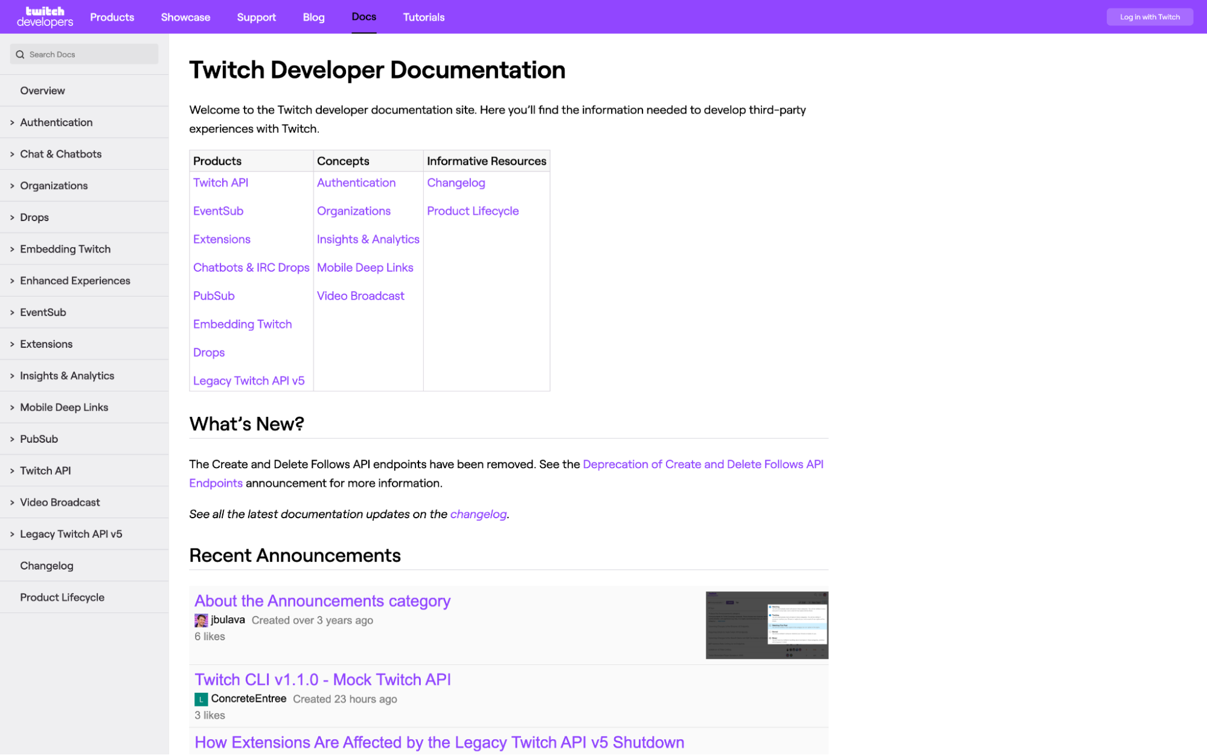Click the search magnifier icon in the sidebar
Viewport: 1207px width, 755px height.
pyautogui.click(x=20, y=54)
